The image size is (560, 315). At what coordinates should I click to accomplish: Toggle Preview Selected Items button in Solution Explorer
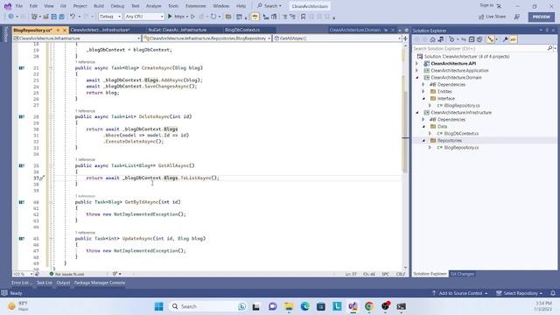(x=514, y=39)
